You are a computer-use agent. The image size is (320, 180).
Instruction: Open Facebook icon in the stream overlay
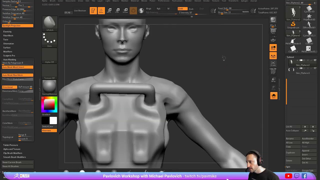[x=304, y=176]
